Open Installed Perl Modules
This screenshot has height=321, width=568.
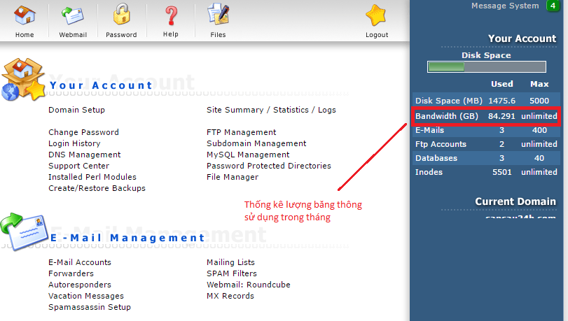click(x=92, y=177)
